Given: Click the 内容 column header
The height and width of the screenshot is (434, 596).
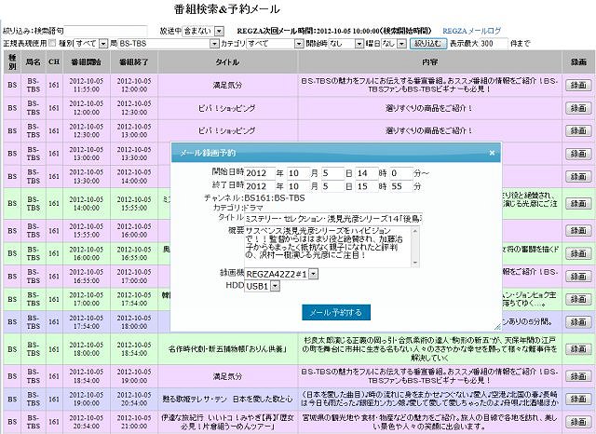Looking at the screenshot, I should 430,62.
